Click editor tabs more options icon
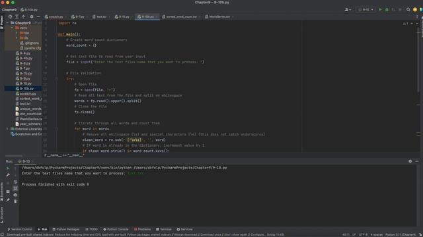Viewport: 423px width, 237px height. coord(417,16)
